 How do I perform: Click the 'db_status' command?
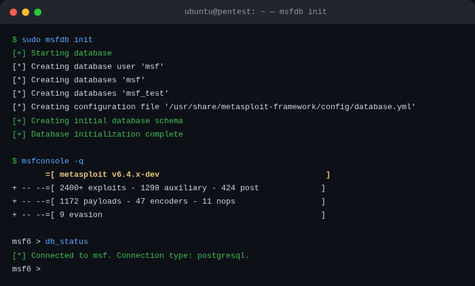pyautogui.click(x=66, y=241)
